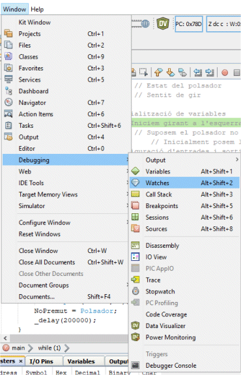Click the Sessions grid icon

pos(135,217)
